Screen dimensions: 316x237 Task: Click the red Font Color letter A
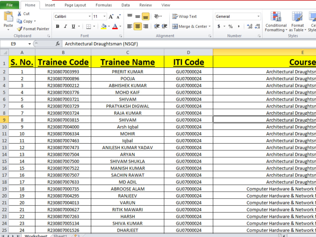point(115,27)
